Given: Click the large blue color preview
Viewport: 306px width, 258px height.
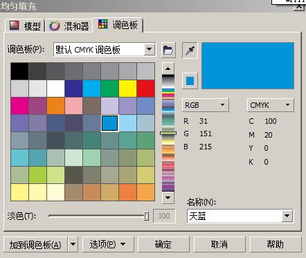Looking at the screenshot, I should tap(248, 66).
